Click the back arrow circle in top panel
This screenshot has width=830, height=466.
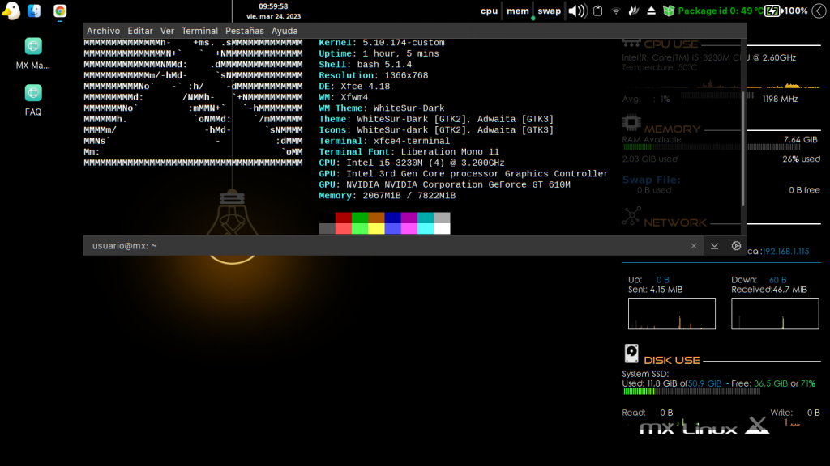pyautogui.click(x=819, y=11)
